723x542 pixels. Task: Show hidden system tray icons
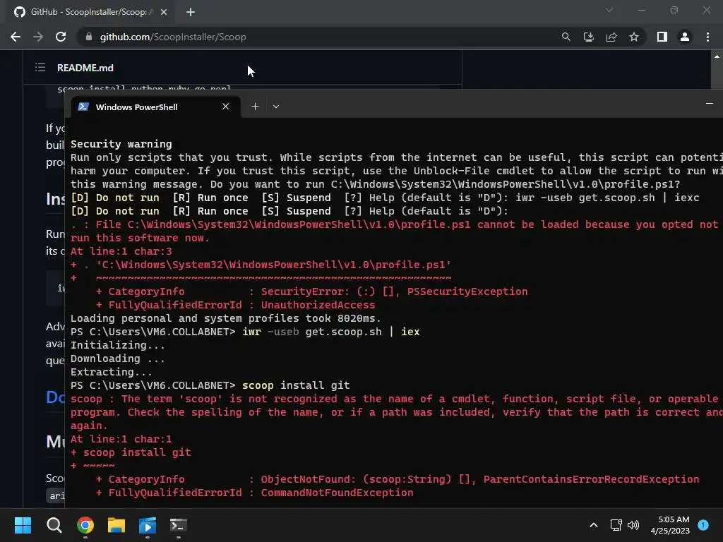(594, 525)
